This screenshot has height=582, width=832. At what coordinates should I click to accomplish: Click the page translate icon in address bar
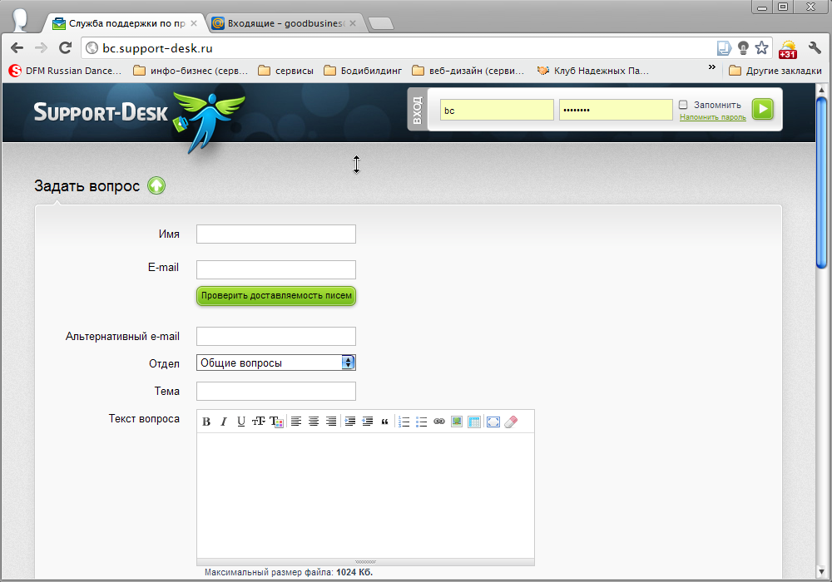[725, 48]
